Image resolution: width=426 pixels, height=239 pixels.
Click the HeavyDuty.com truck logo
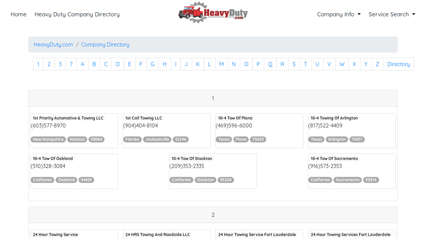point(212,13)
